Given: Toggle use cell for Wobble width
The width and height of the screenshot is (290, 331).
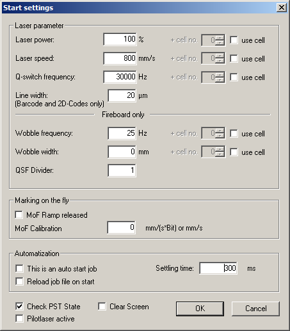Looking at the screenshot, I should (234, 152).
